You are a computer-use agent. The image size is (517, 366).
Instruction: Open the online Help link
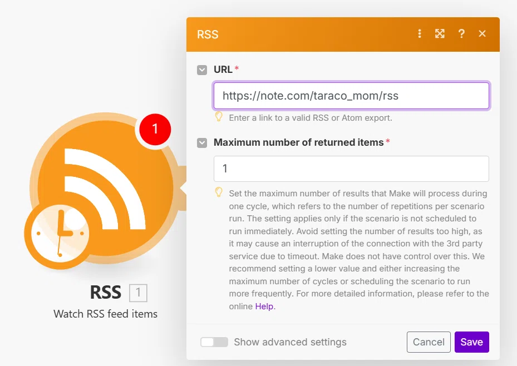(264, 306)
